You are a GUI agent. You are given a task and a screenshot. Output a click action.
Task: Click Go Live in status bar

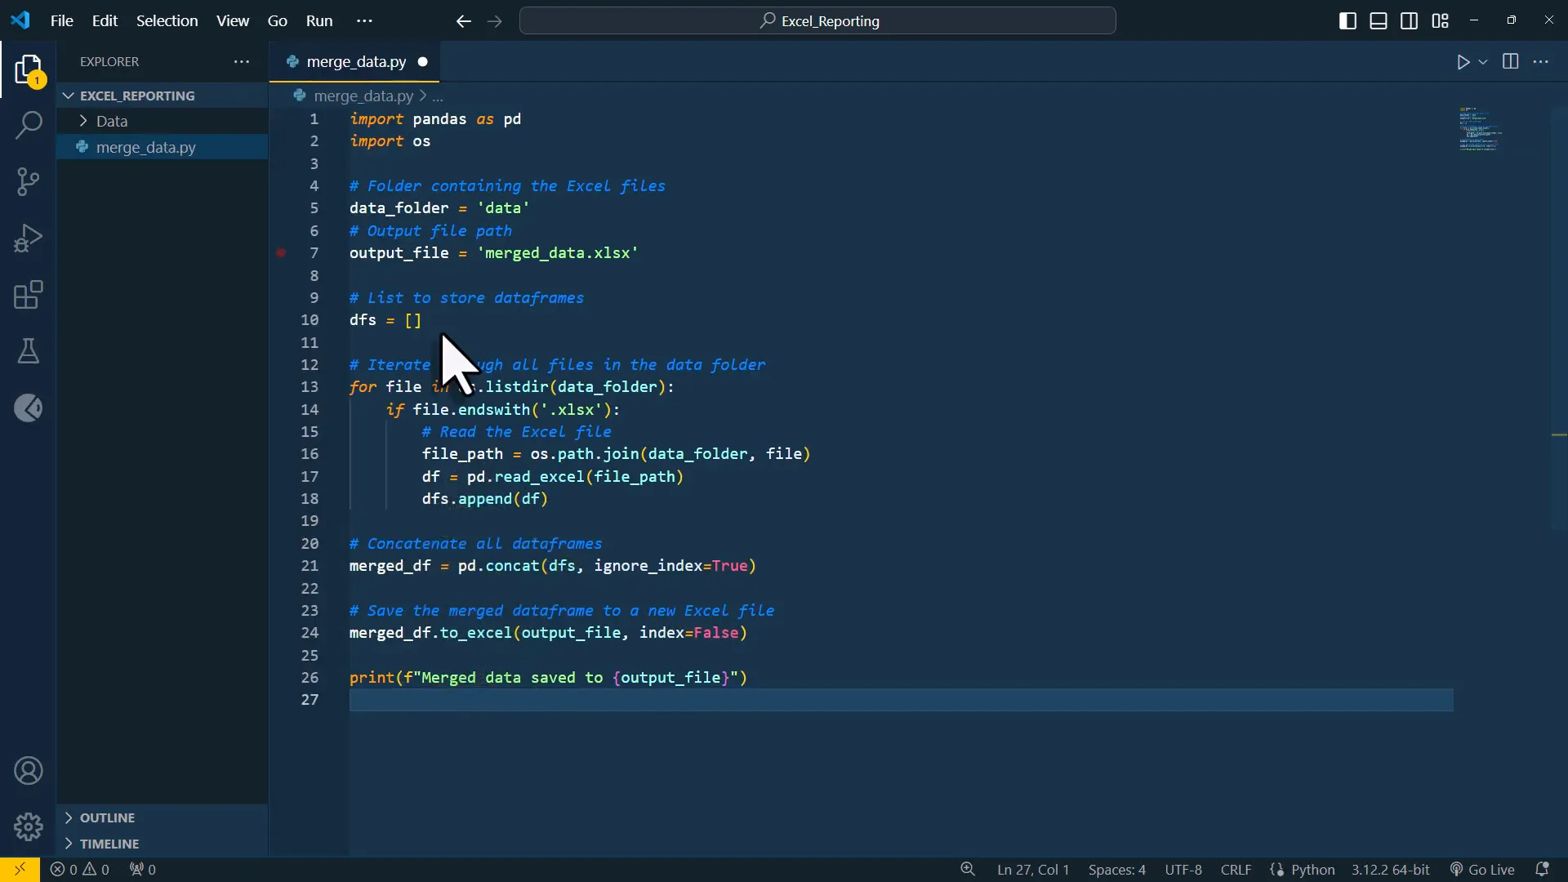[1482, 870]
